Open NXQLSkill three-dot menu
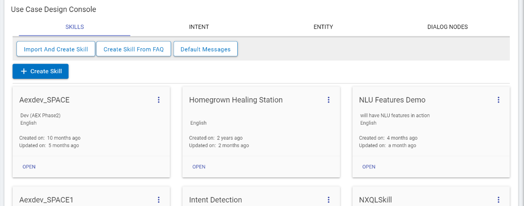 pyautogui.click(x=498, y=200)
